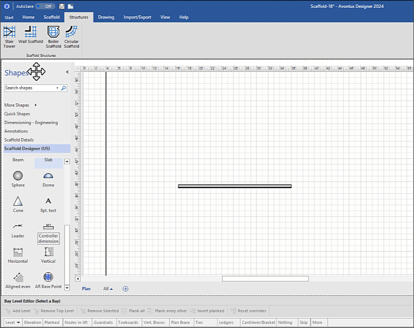Open the Dimensioning - Engineering stencil
The height and width of the screenshot is (328, 414).
click(31, 122)
